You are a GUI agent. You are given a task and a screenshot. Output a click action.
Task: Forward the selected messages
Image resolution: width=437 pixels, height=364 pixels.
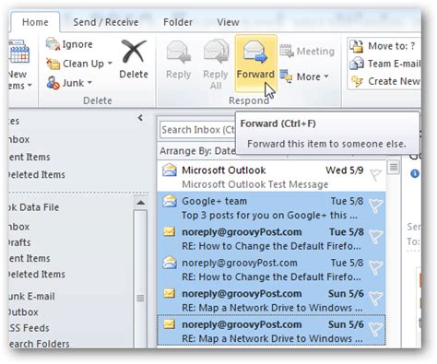click(x=255, y=63)
